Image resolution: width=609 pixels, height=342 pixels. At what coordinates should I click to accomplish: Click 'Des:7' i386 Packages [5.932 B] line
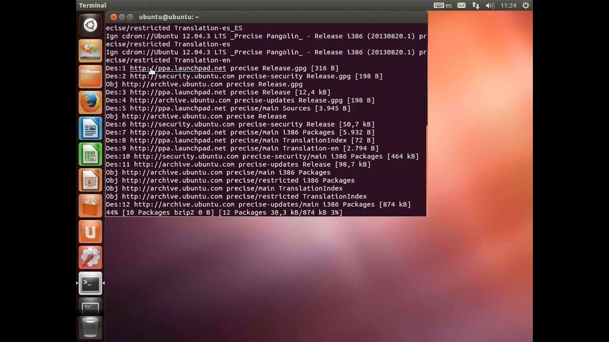click(240, 133)
